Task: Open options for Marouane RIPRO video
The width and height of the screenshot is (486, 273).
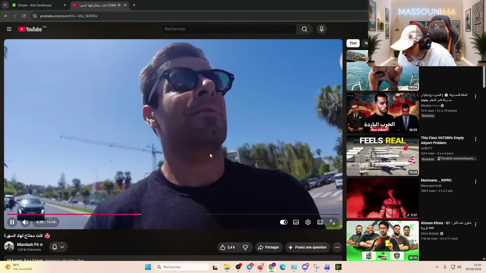Action: [x=475, y=182]
